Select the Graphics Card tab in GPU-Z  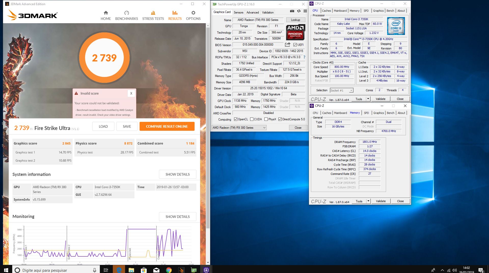(222, 12)
